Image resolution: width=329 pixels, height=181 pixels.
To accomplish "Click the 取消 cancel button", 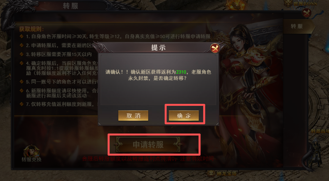I will tap(133, 115).
